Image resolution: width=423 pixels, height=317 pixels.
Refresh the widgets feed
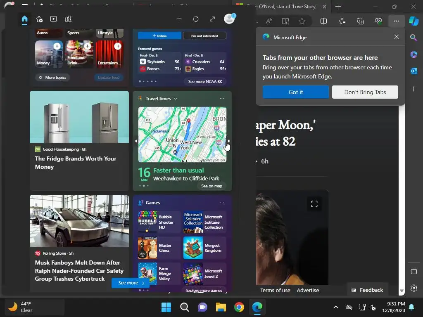196,19
